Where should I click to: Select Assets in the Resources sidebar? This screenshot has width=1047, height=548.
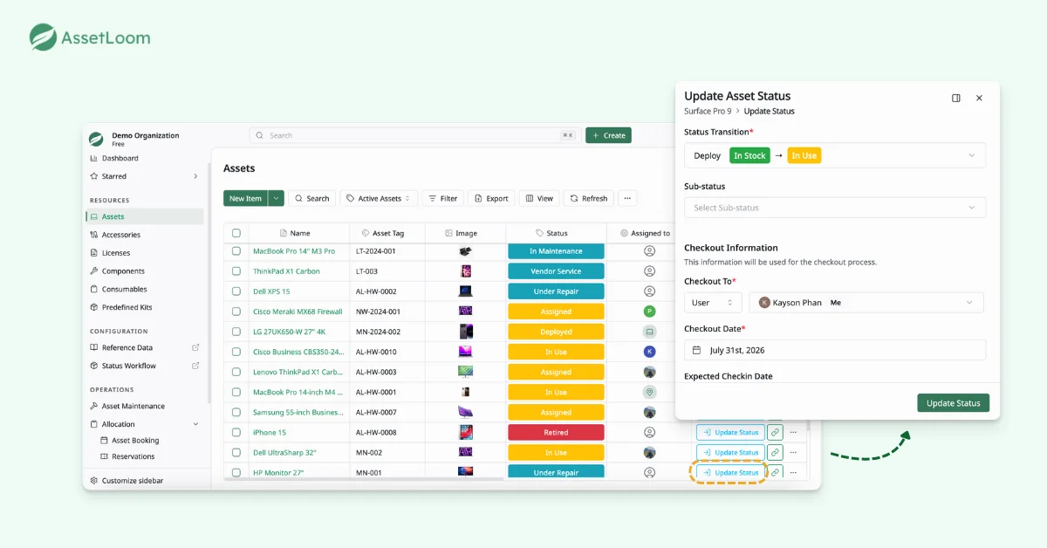point(145,216)
